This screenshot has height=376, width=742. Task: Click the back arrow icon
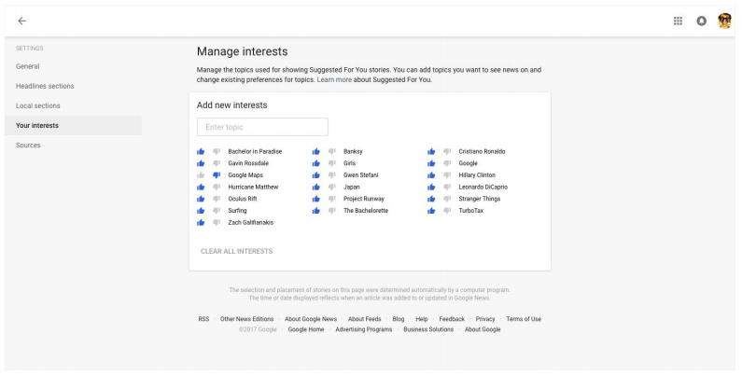click(21, 20)
